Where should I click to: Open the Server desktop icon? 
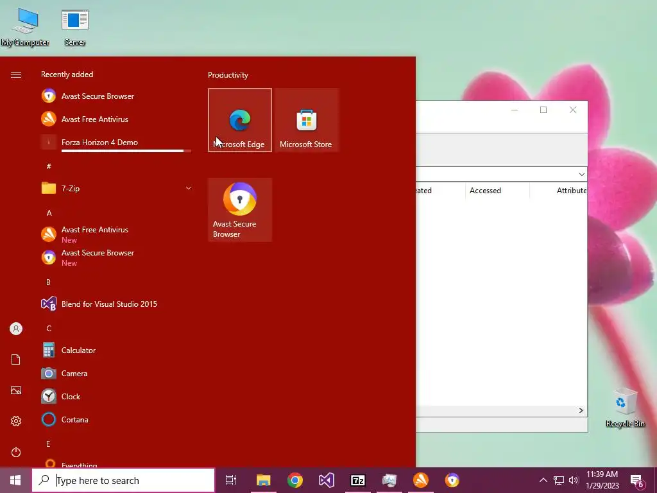pos(75,27)
